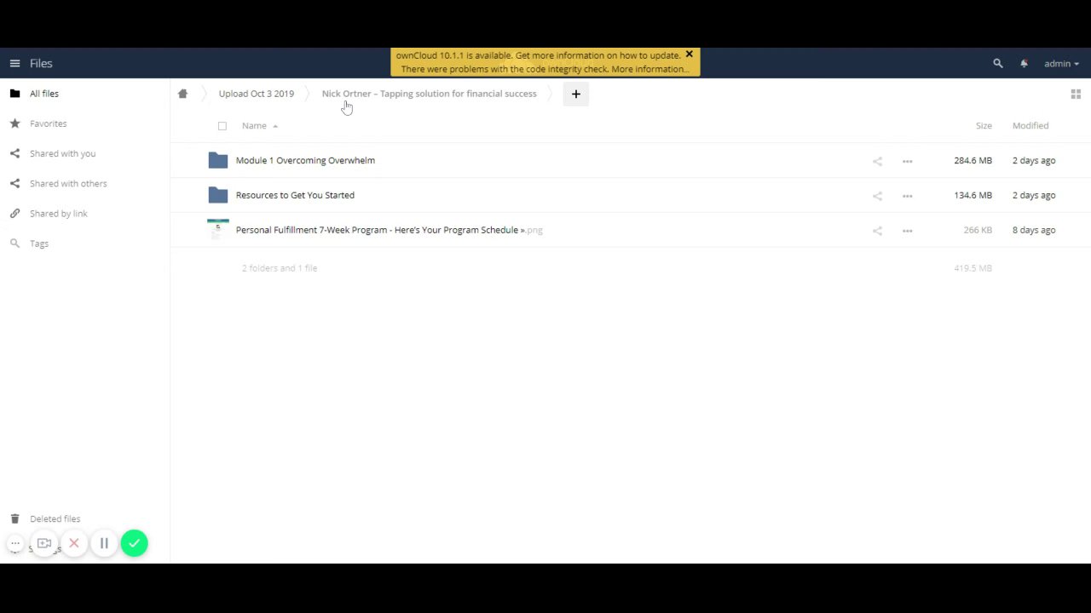The width and height of the screenshot is (1091, 613).
Task: Open more actions for Personal Fulfillment png file
Action: (907, 231)
